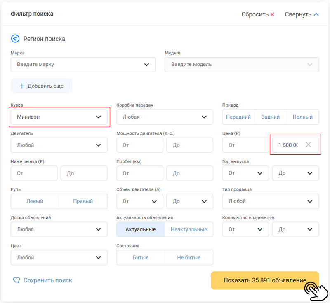
Task: Enable the Неактуальные listings option
Action: (189, 229)
